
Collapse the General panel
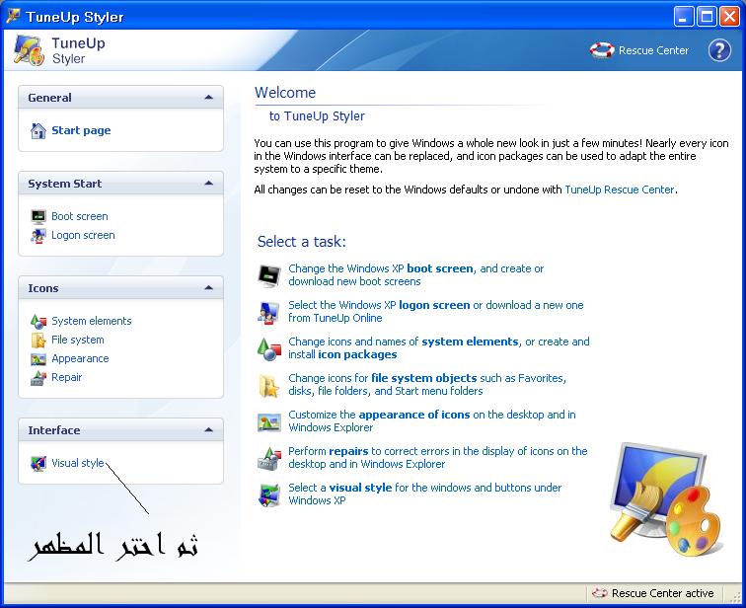pyautogui.click(x=208, y=98)
